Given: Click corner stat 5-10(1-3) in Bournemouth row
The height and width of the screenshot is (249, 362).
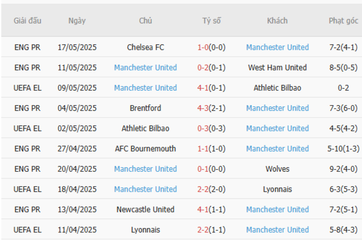Looking at the screenshot, I should pos(343,149).
